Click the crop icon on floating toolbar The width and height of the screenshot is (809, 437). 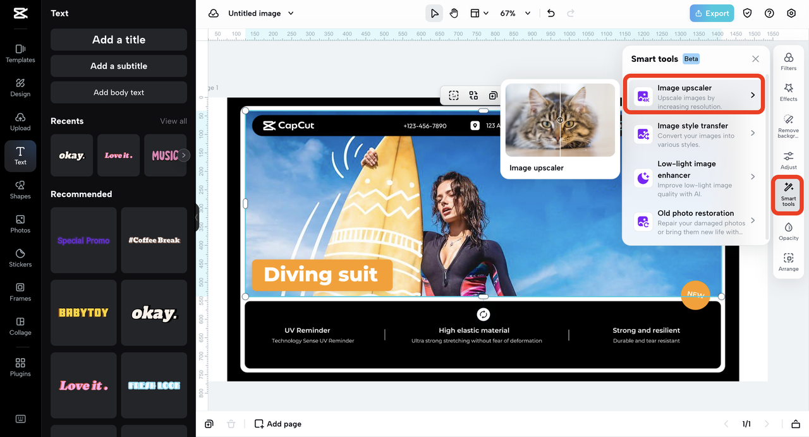coord(454,95)
